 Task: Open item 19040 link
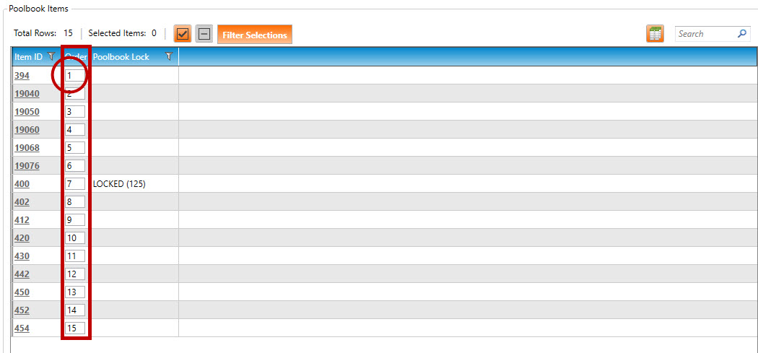coord(27,93)
